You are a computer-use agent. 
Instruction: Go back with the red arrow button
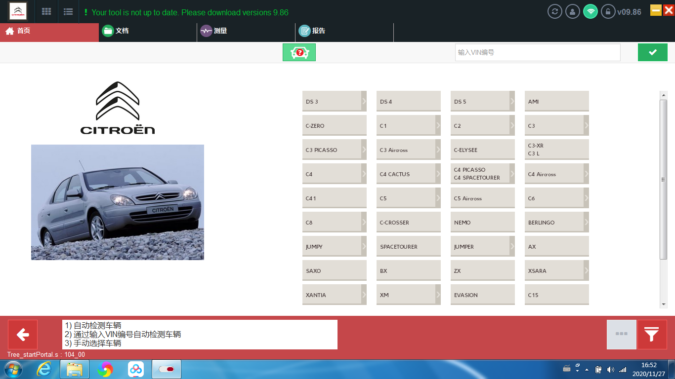click(x=23, y=335)
